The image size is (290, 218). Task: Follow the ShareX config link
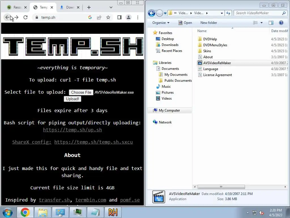[x=32, y=142]
